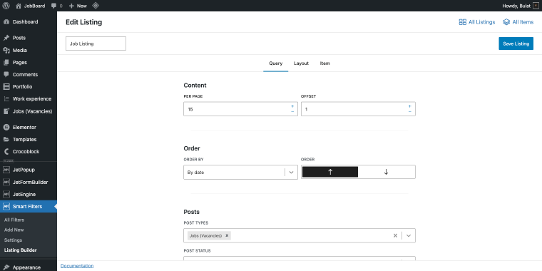Open Smart Filters Settings submenu item
The image size is (542, 271).
pos(13,240)
